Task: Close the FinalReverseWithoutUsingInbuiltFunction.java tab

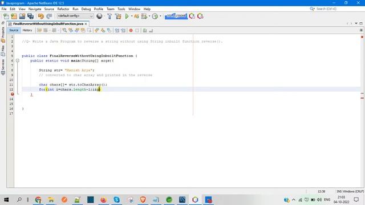Action: point(86,24)
